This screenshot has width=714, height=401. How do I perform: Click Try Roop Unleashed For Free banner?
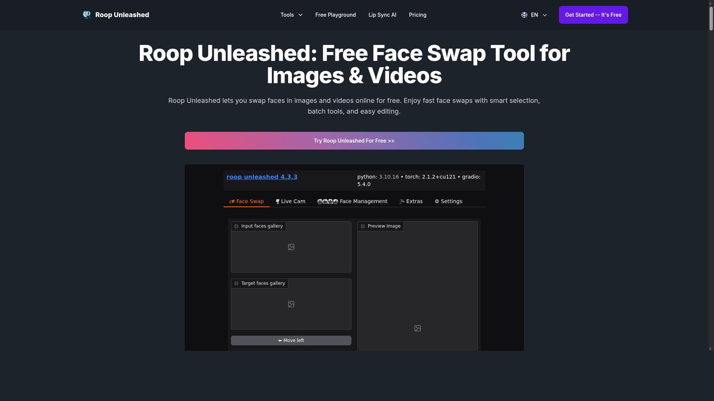coord(354,141)
